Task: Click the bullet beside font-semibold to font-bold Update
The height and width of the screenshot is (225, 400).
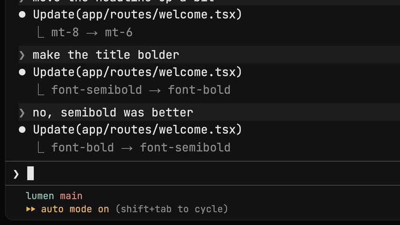Action: click(x=22, y=72)
